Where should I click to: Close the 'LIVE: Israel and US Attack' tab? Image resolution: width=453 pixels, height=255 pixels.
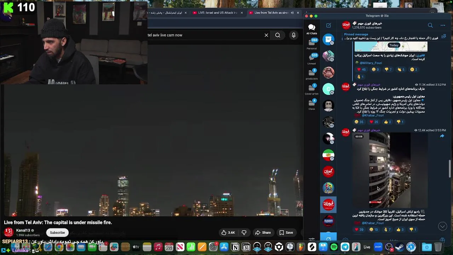coord(242,13)
